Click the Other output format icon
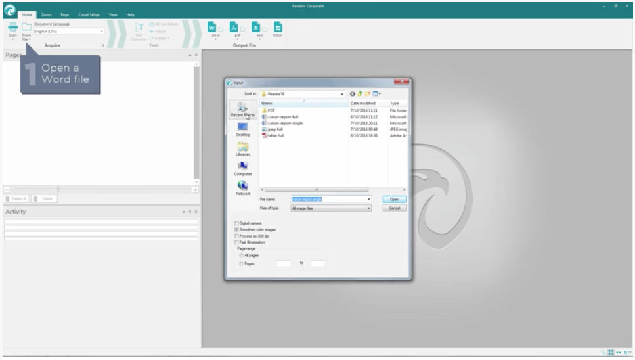Screen dimensions: 635x360 pos(277,27)
